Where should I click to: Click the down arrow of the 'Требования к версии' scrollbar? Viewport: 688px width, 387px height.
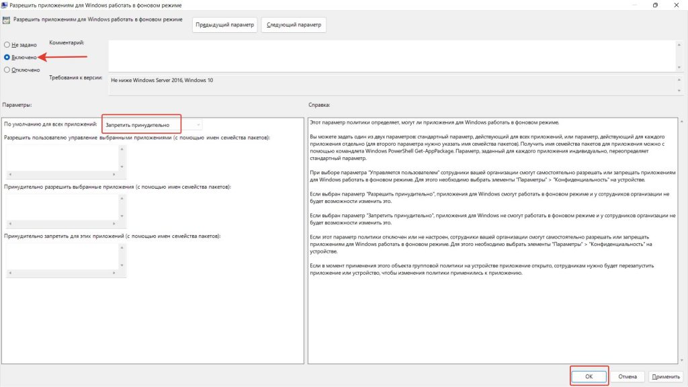(x=679, y=91)
